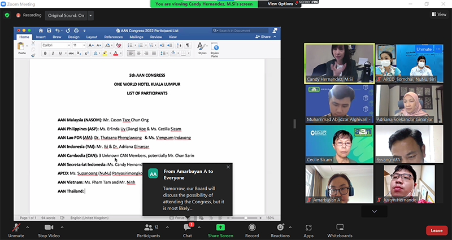Open the Insert ribbon tab
The height and width of the screenshot is (240, 452).
pyautogui.click(x=41, y=37)
